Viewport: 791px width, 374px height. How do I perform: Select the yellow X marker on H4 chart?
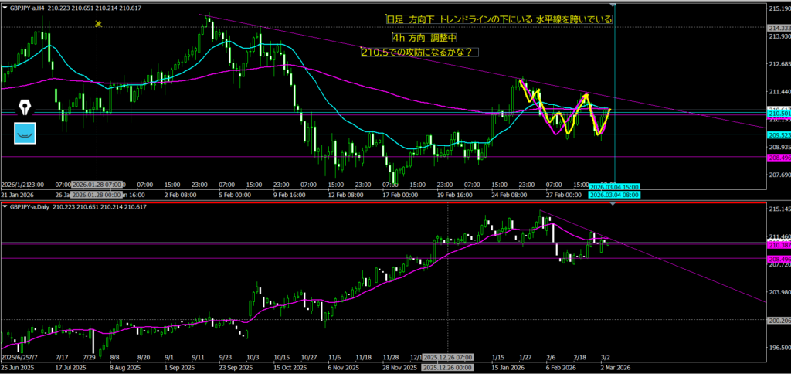point(98,24)
